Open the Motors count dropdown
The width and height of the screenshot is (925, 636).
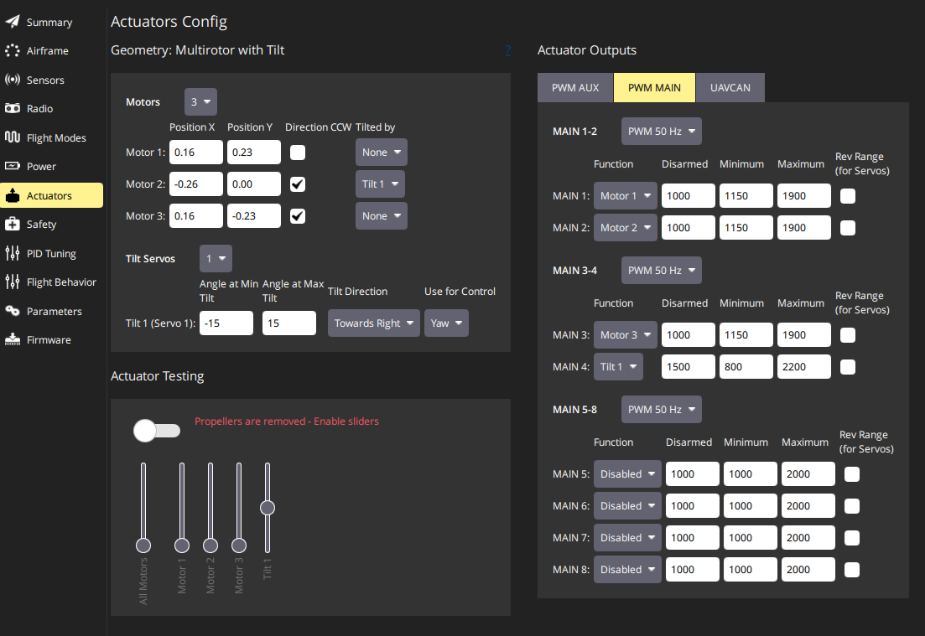200,102
